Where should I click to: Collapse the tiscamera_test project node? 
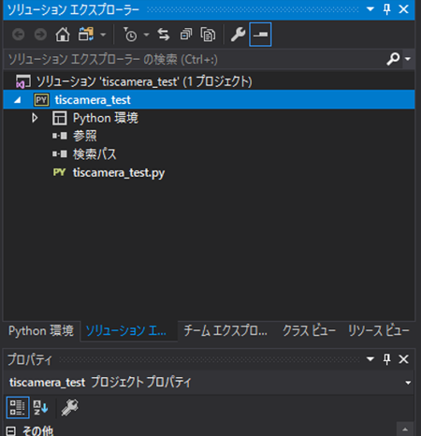pos(18,100)
